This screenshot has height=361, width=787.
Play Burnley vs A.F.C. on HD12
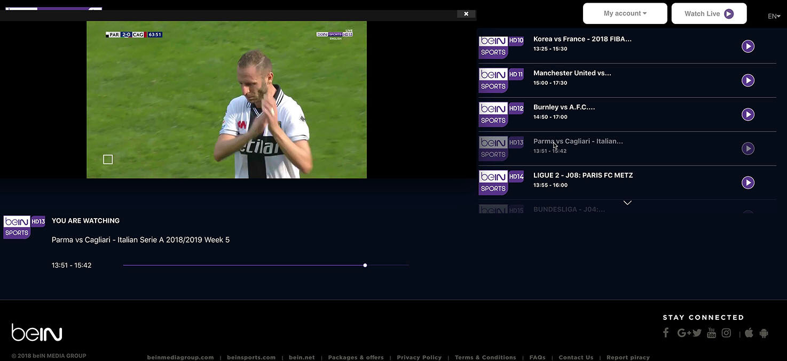tap(748, 115)
